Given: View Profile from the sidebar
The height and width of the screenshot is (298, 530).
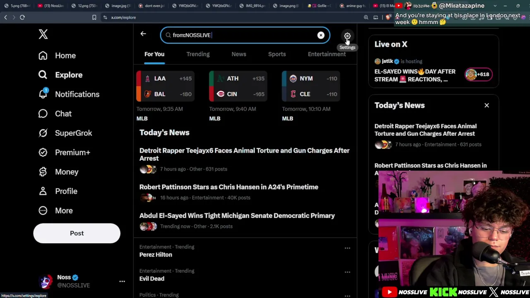Looking at the screenshot, I should point(58,191).
